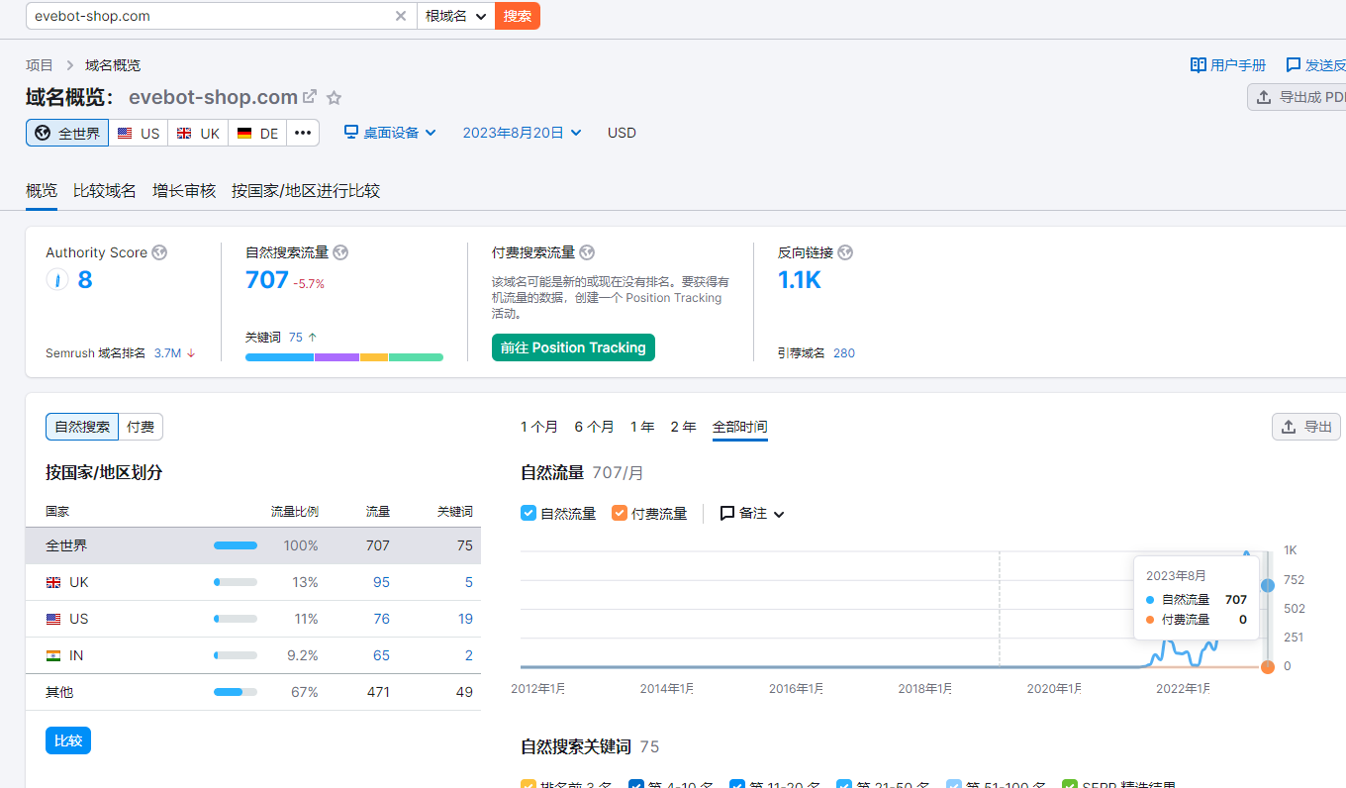
Task: Click the more countries ellipsis button
Action: point(303,133)
